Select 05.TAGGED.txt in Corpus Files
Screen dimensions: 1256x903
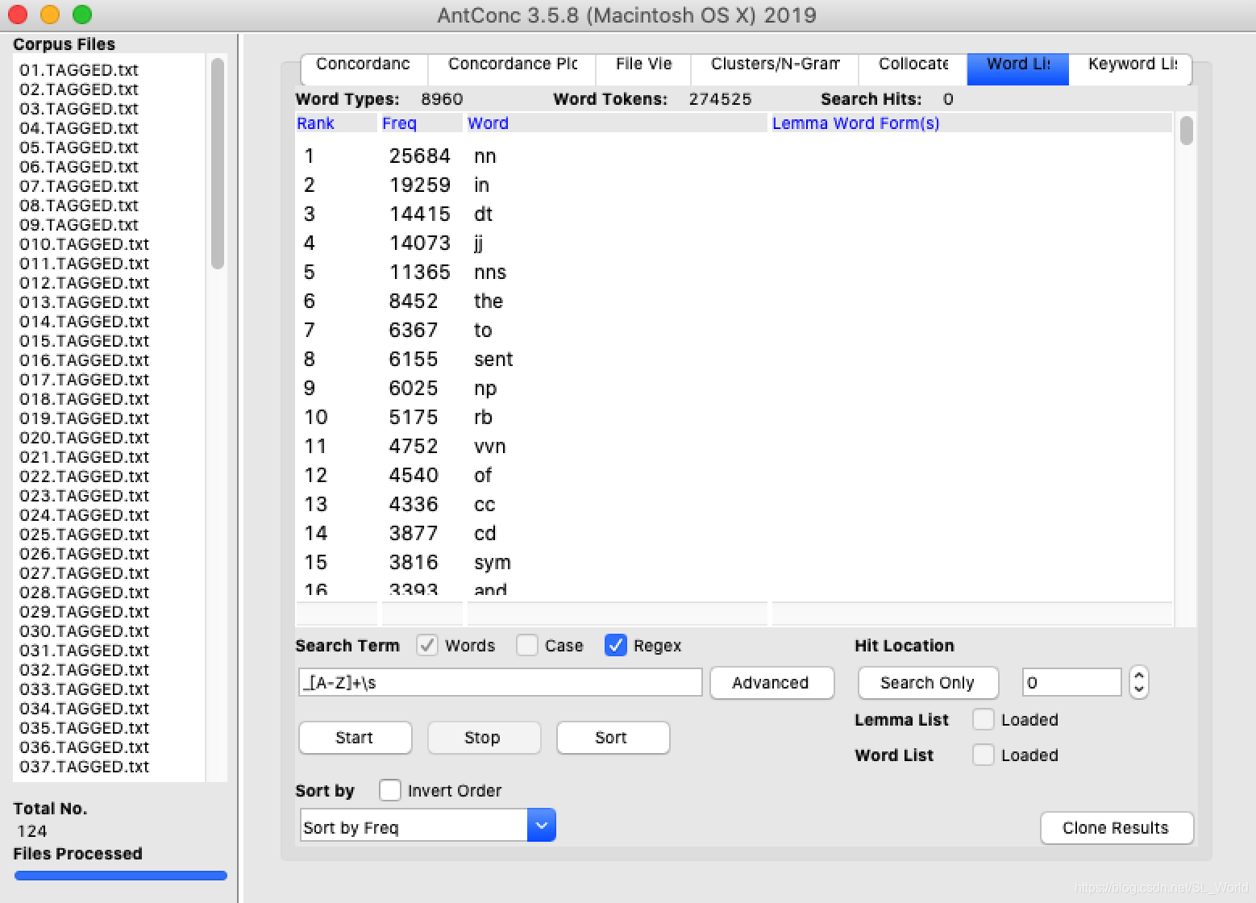(x=79, y=148)
